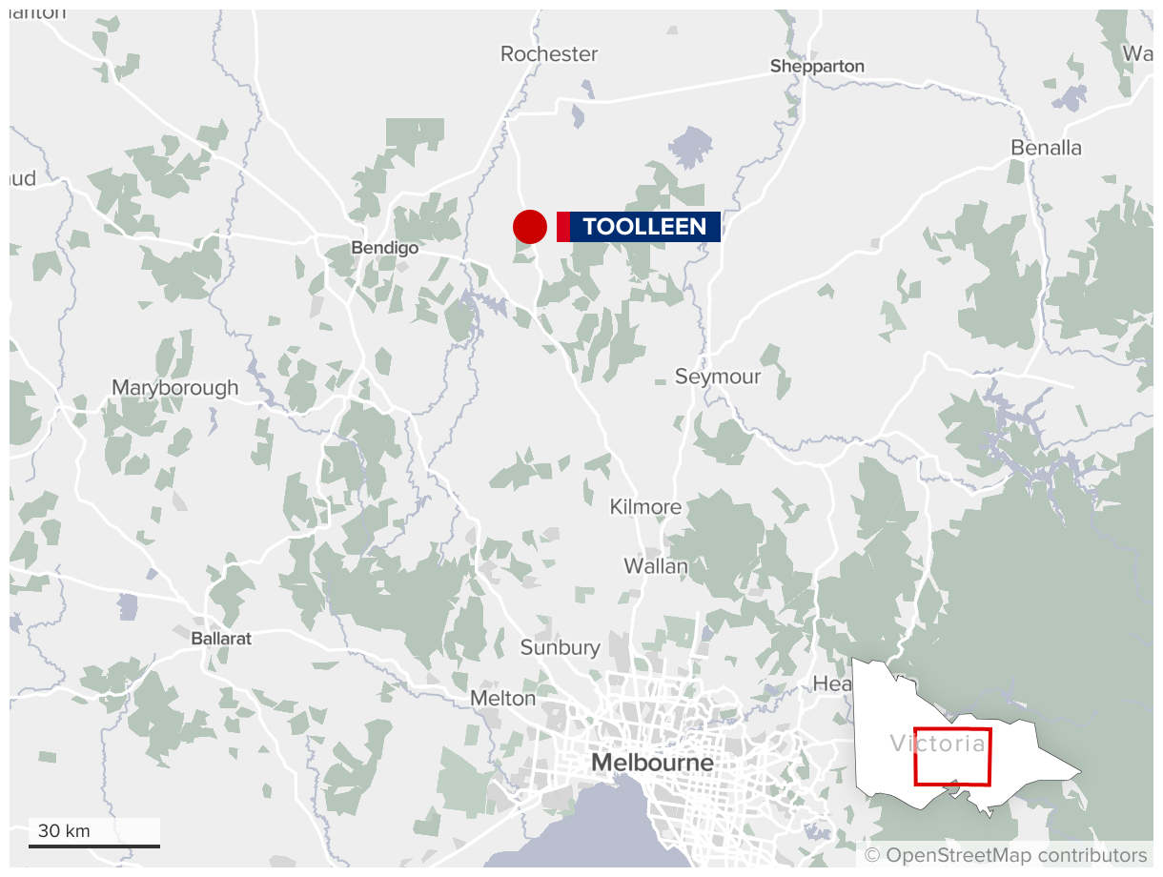Viewport: 1163px width, 877px height.
Task: Select the Melton label
Action: (503, 699)
